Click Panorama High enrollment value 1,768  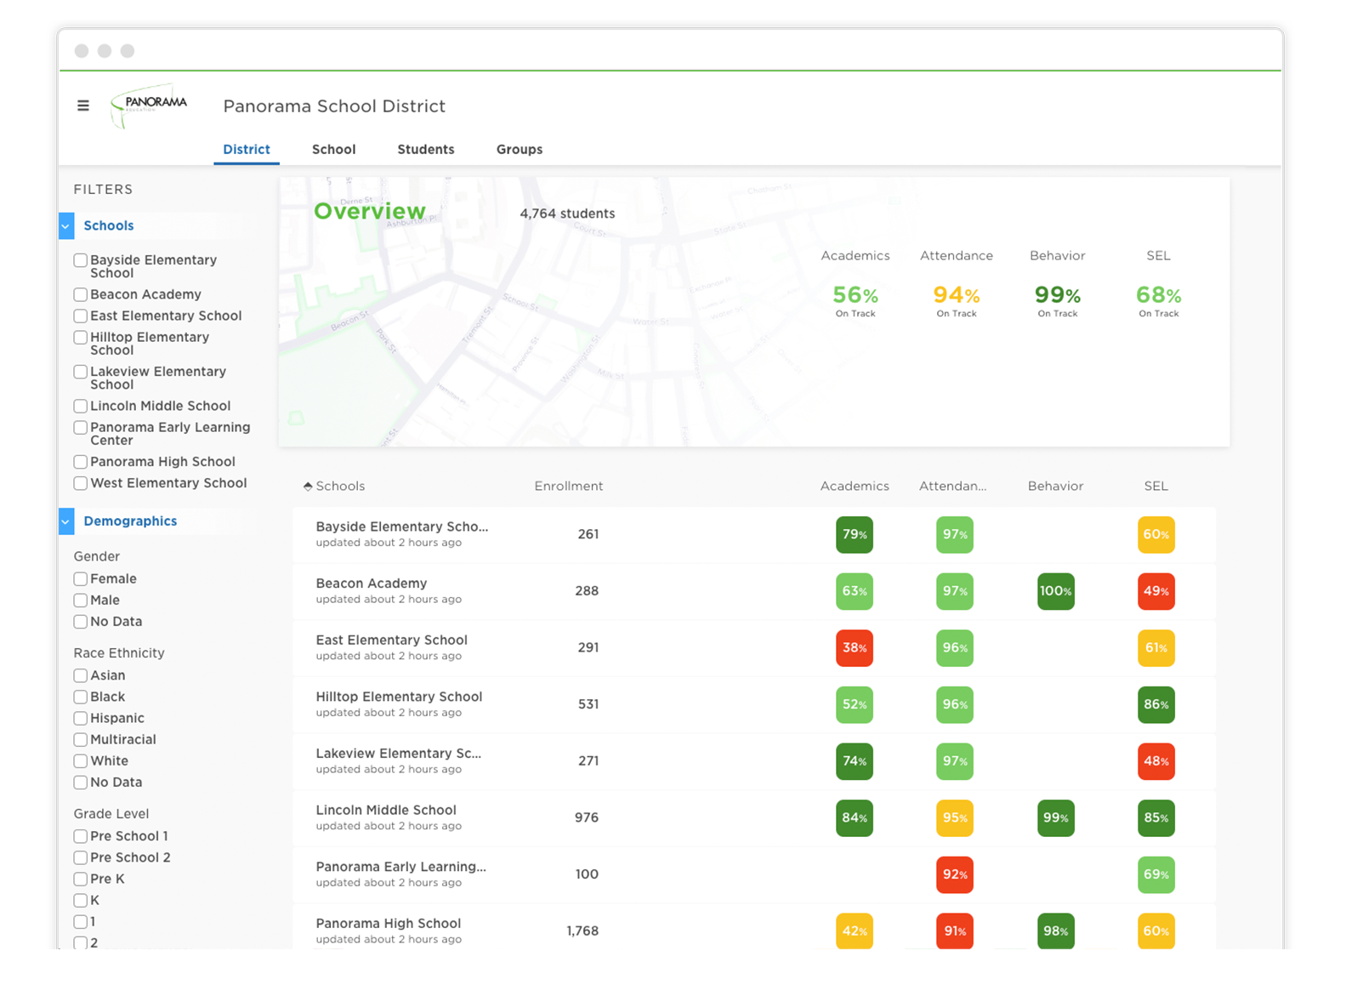[x=582, y=931]
